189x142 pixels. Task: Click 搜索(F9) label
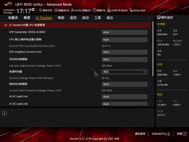click(101, 11)
